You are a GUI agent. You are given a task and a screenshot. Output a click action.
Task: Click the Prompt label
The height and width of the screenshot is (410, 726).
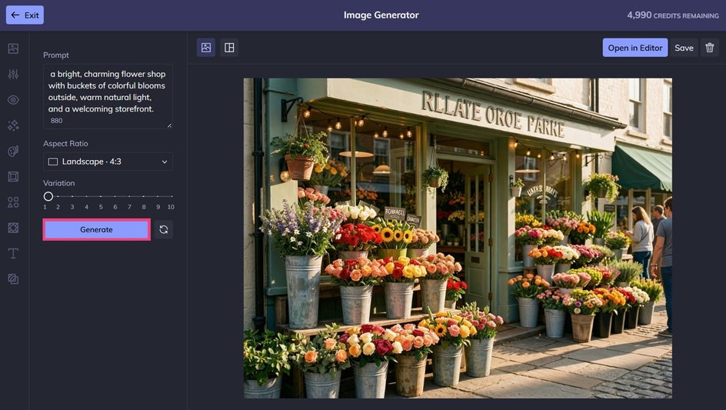tap(56, 55)
